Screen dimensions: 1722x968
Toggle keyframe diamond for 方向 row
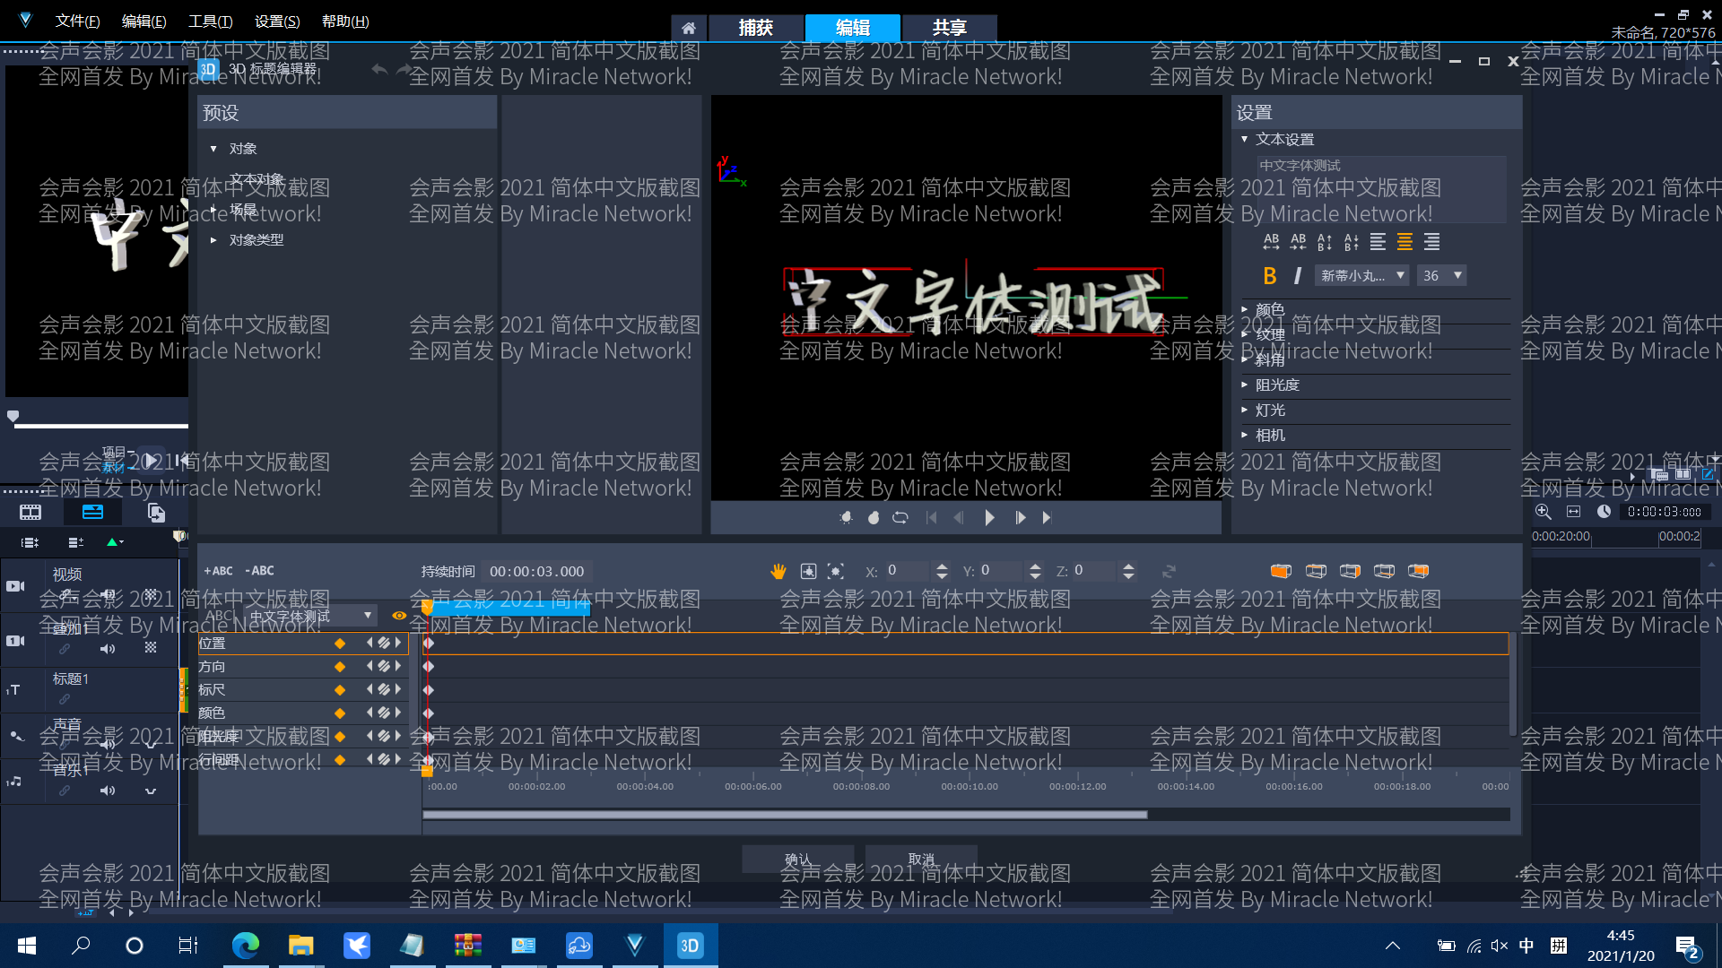pyautogui.click(x=340, y=667)
